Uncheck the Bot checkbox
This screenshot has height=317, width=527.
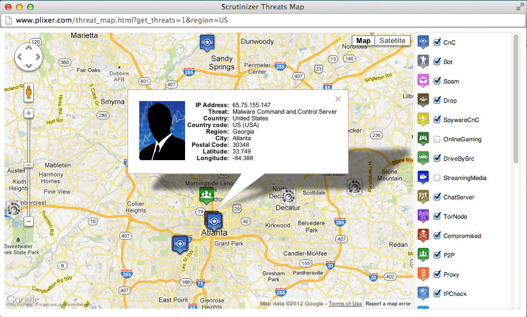[x=438, y=61]
